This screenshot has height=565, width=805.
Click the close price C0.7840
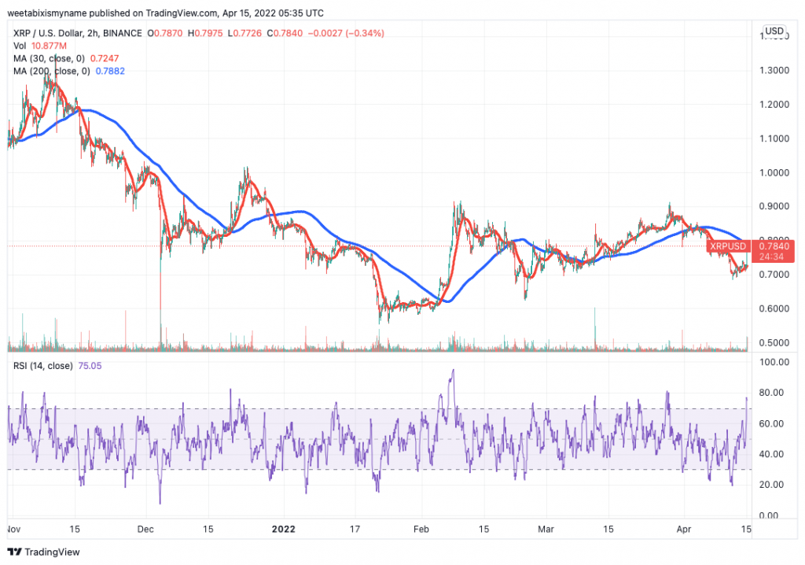[x=285, y=33]
